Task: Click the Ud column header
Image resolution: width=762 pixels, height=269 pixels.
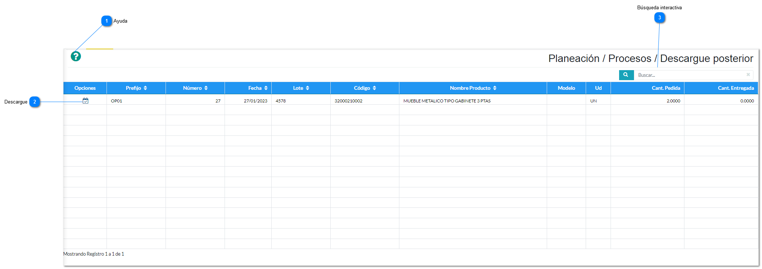Action: pyautogui.click(x=598, y=88)
